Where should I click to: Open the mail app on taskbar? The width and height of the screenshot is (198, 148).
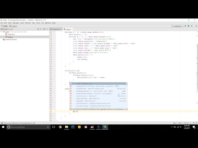(x=86, y=127)
